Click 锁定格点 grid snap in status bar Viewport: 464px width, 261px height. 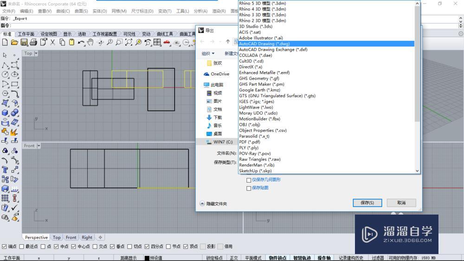tap(214, 258)
